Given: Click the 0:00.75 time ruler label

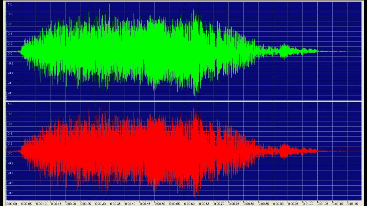Looking at the screenshot, I should (234, 204).
